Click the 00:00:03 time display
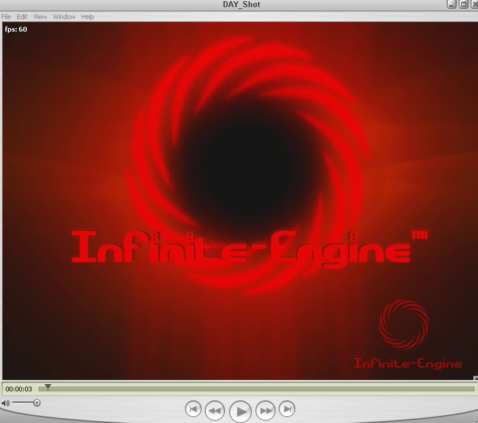The image size is (478, 423). pos(19,389)
